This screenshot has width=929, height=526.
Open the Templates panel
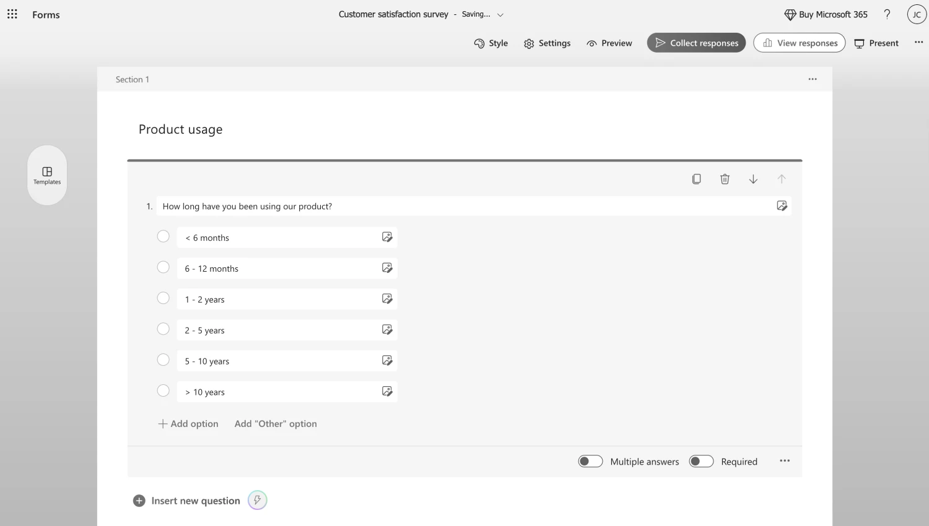tap(47, 175)
